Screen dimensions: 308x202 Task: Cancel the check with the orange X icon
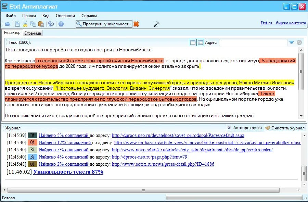click(136, 24)
